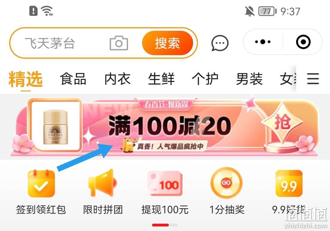330x231 pixels.
Task: Open 9.9好货 deals icon
Action: click(289, 183)
